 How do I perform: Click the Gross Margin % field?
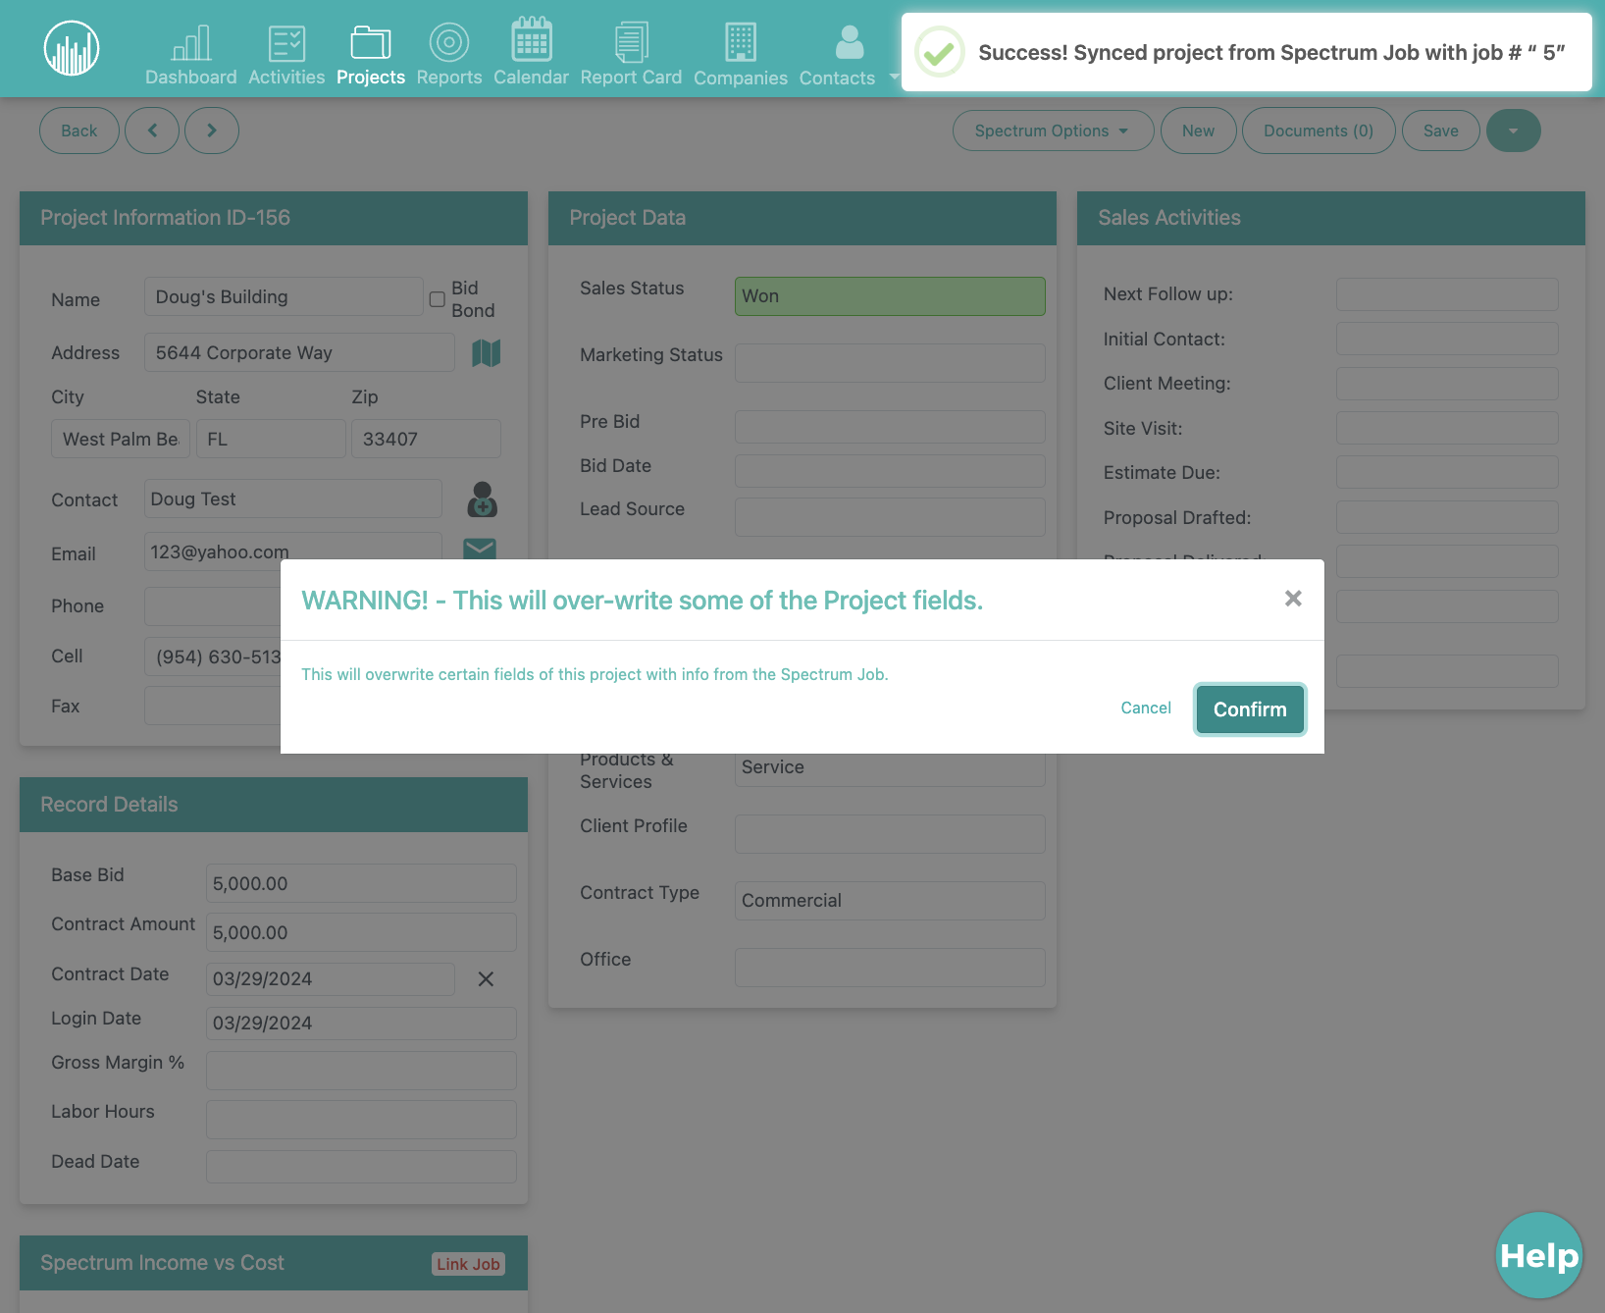[361, 1071]
